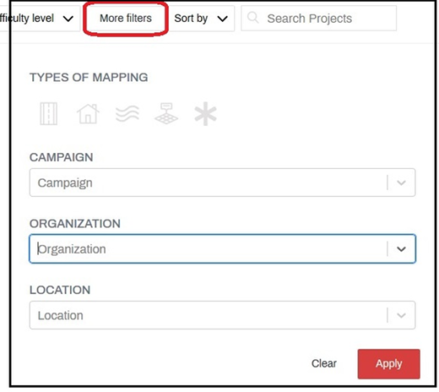Click into the Organization combo box
Image resolution: width=439 pixels, height=392 pixels.
pyautogui.click(x=222, y=249)
